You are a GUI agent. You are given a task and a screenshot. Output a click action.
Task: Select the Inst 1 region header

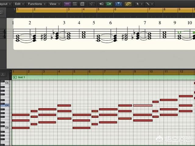point(91,78)
